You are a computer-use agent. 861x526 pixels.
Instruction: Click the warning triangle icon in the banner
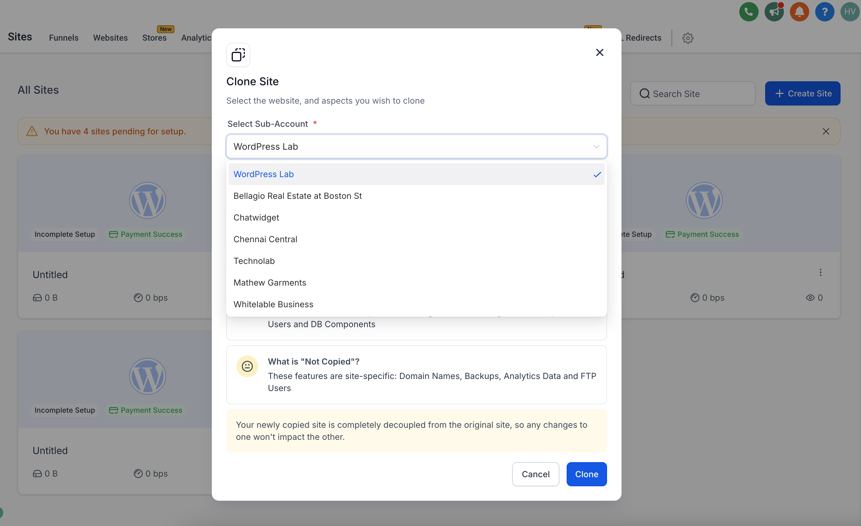pos(32,131)
